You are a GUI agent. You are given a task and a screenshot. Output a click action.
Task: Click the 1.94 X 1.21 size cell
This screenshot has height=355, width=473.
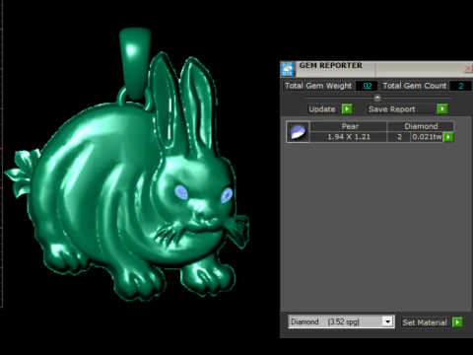pyautogui.click(x=349, y=137)
